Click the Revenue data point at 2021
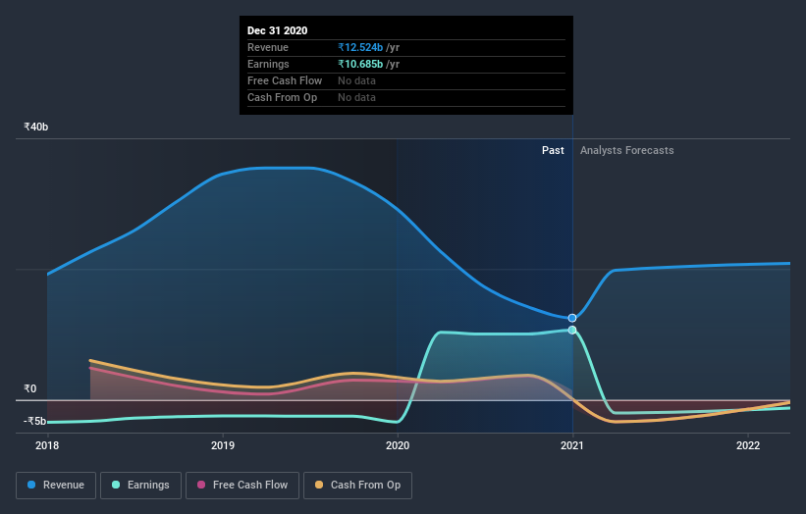 pos(572,319)
